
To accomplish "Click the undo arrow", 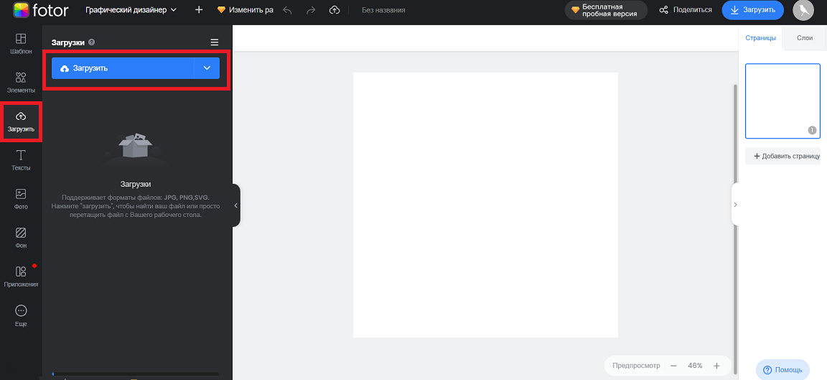I will tap(287, 10).
